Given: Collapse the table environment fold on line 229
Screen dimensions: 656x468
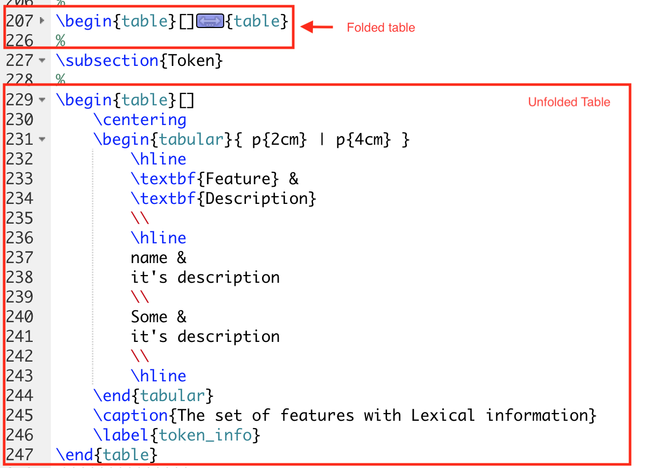Looking at the screenshot, I should pos(42,100).
